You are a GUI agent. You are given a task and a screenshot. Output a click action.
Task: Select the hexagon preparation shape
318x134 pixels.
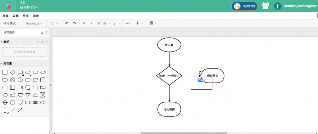(x=43, y=72)
